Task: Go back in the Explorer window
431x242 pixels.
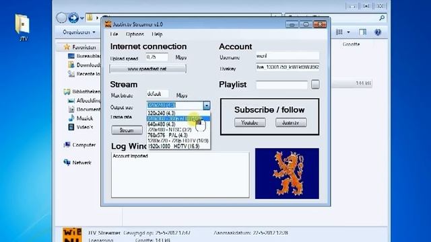Action: pyautogui.click(x=61, y=18)
